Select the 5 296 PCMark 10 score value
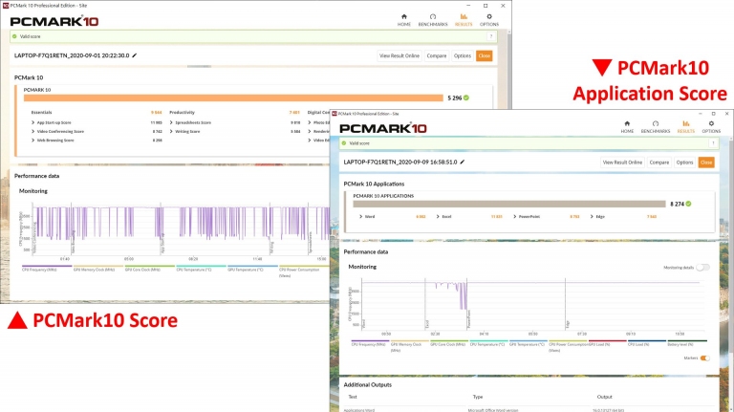The image size is (734, 412). pos(455,98)
